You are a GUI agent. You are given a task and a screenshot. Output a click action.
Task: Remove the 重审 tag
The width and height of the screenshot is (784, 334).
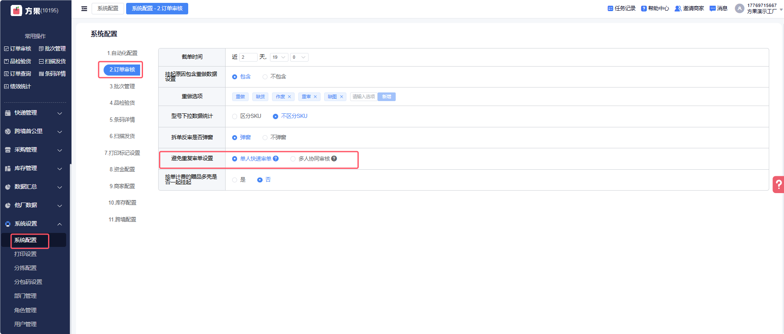point(316,97)
